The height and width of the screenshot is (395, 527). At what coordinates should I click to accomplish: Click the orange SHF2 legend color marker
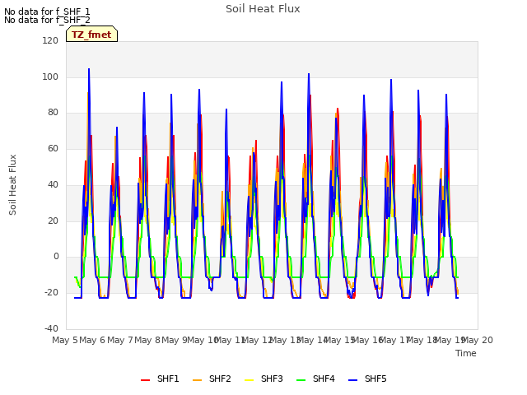197,380
